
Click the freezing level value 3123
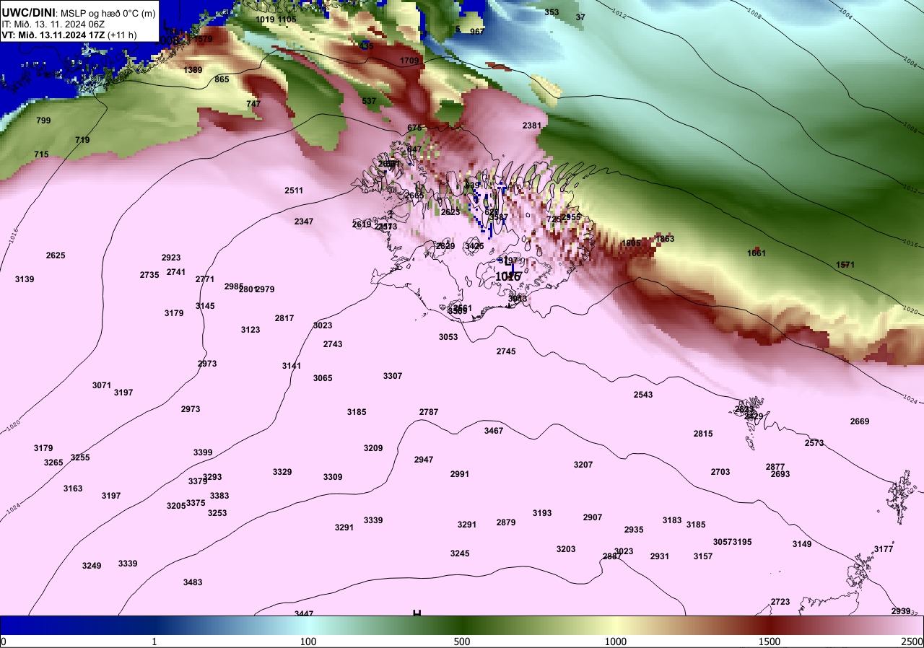[250, 330]
